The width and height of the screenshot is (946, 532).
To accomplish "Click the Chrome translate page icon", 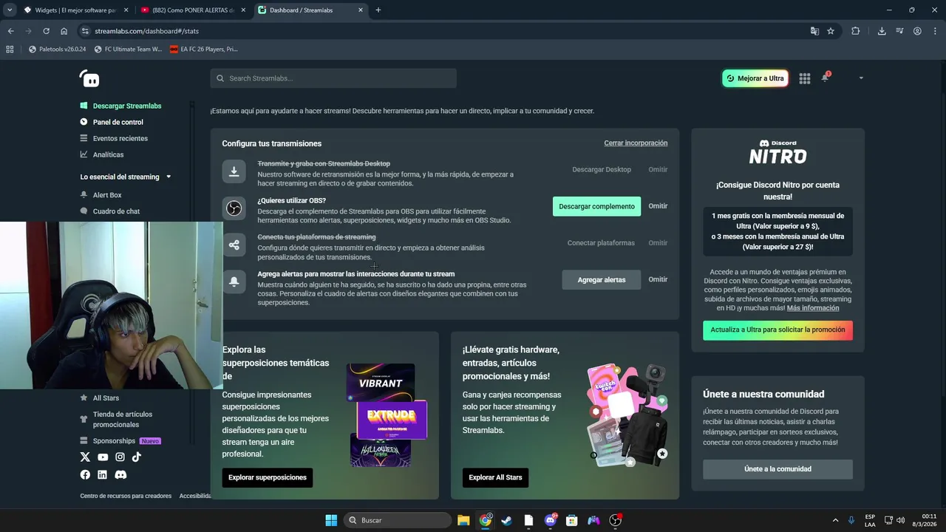I will point(814,31).
